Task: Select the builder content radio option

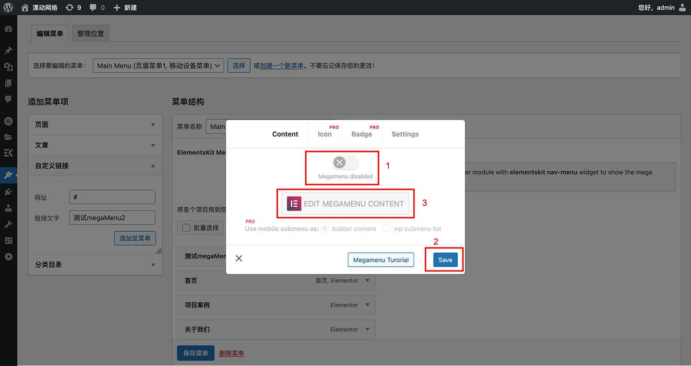Action: point(325,229)
